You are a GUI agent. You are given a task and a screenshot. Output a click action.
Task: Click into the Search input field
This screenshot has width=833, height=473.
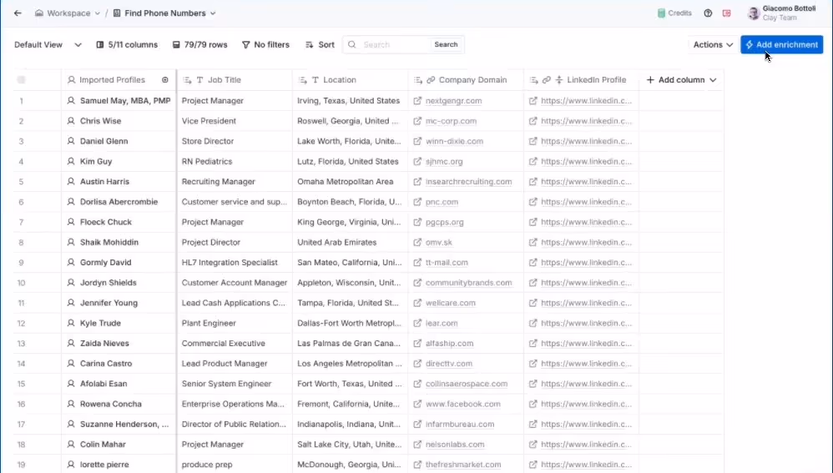pyautogui.click(x=394, y=44)
